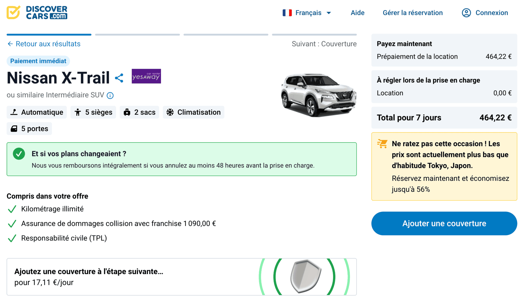Expand the 2 sacs luggage badge

(x=139, y=112)
